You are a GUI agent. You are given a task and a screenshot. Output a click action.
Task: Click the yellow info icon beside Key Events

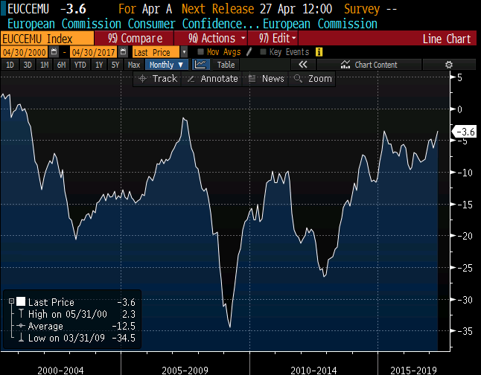point(319,52)
